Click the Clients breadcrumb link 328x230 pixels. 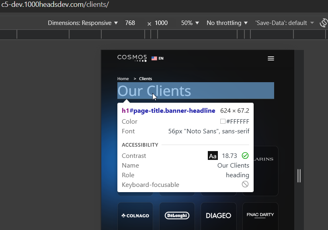(146, 79)
